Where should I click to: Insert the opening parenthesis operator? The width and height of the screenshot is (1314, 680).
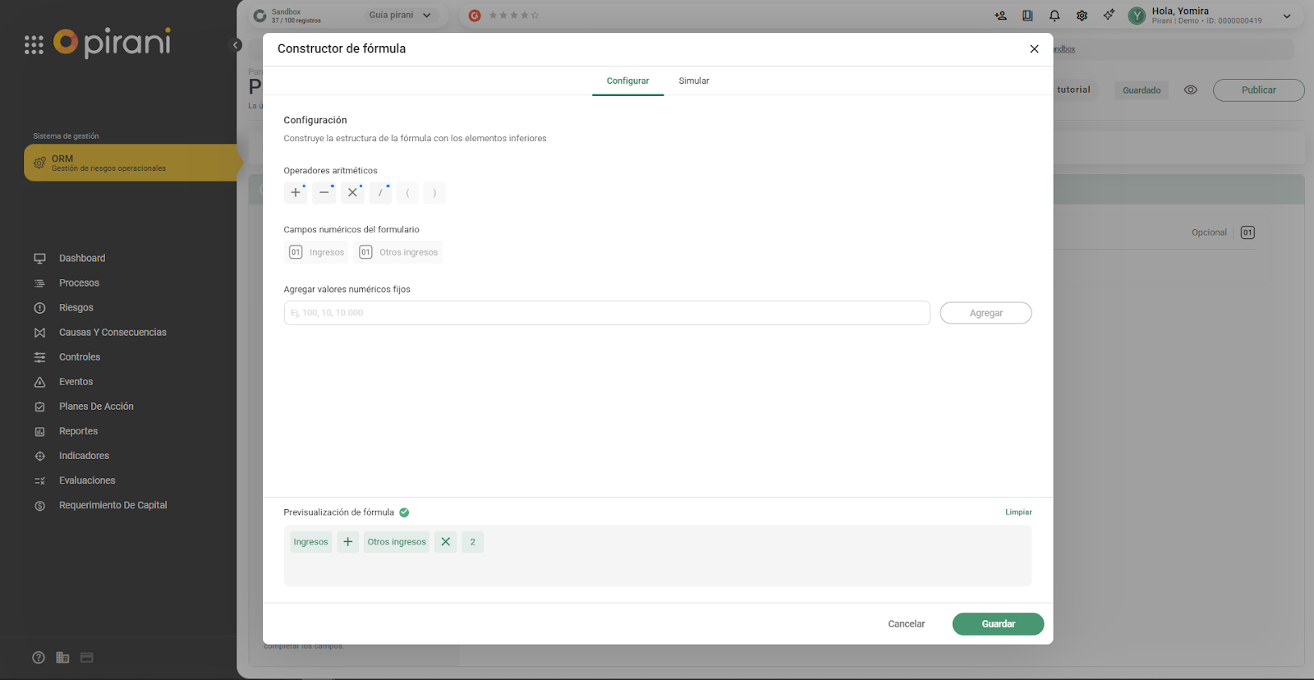click(x=407, y=193)
